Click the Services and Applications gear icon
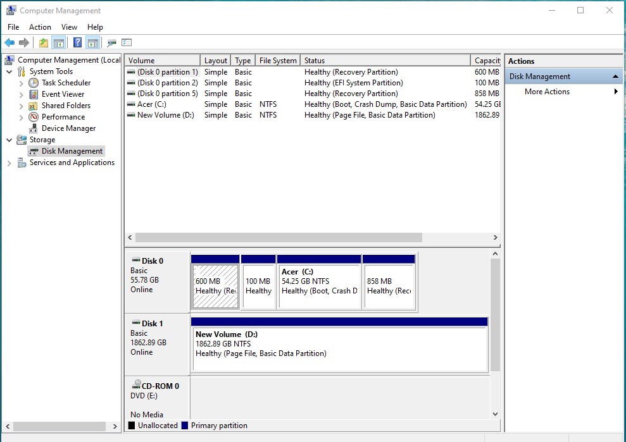 click(22, 163)
